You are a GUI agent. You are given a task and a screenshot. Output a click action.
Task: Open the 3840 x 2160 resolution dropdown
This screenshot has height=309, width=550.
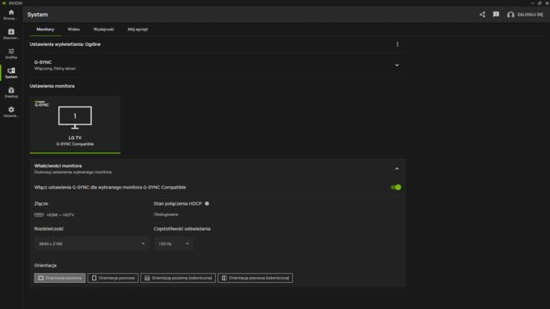[x=92, y=243]
